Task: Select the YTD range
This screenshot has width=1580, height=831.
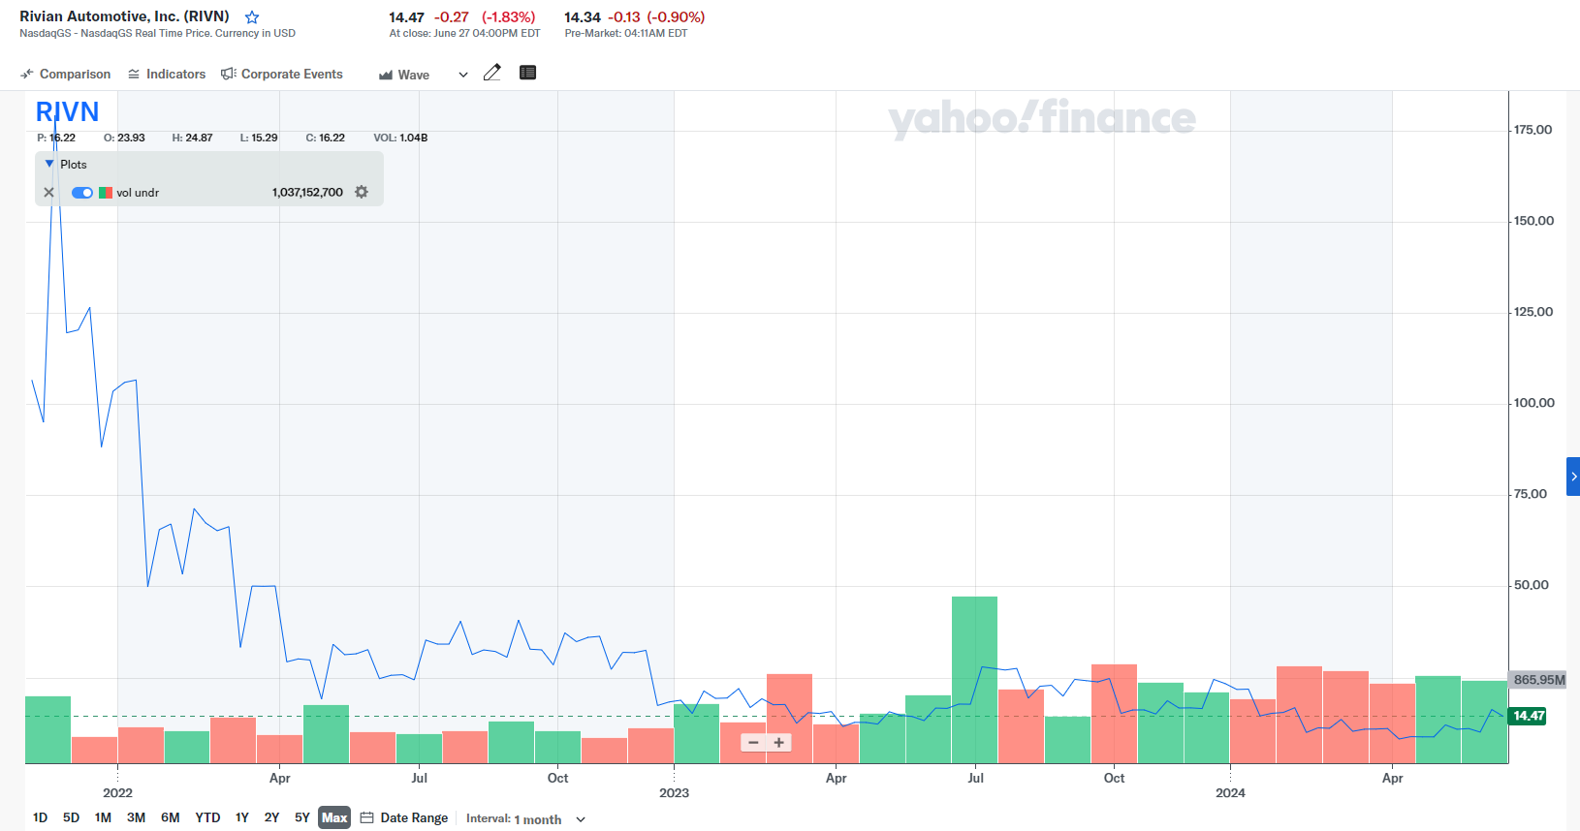Action: (x=207, y=817)
